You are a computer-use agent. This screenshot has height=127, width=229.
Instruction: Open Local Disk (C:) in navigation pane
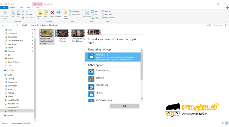[x=13, y=100]
